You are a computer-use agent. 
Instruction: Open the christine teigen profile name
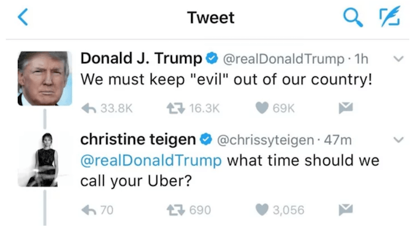tap(138, 139)
